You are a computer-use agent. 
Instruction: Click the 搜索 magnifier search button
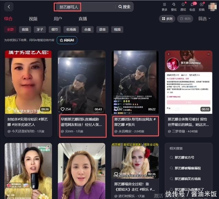point(124,7)
